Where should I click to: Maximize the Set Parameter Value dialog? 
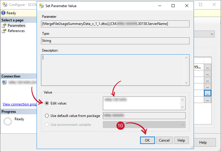[x=173, y=6]
